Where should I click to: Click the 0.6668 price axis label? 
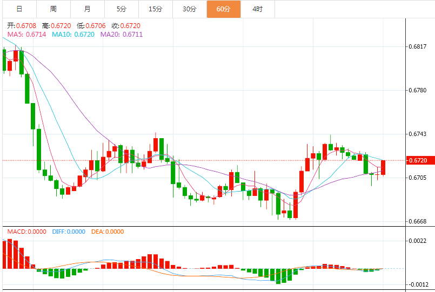418,221
